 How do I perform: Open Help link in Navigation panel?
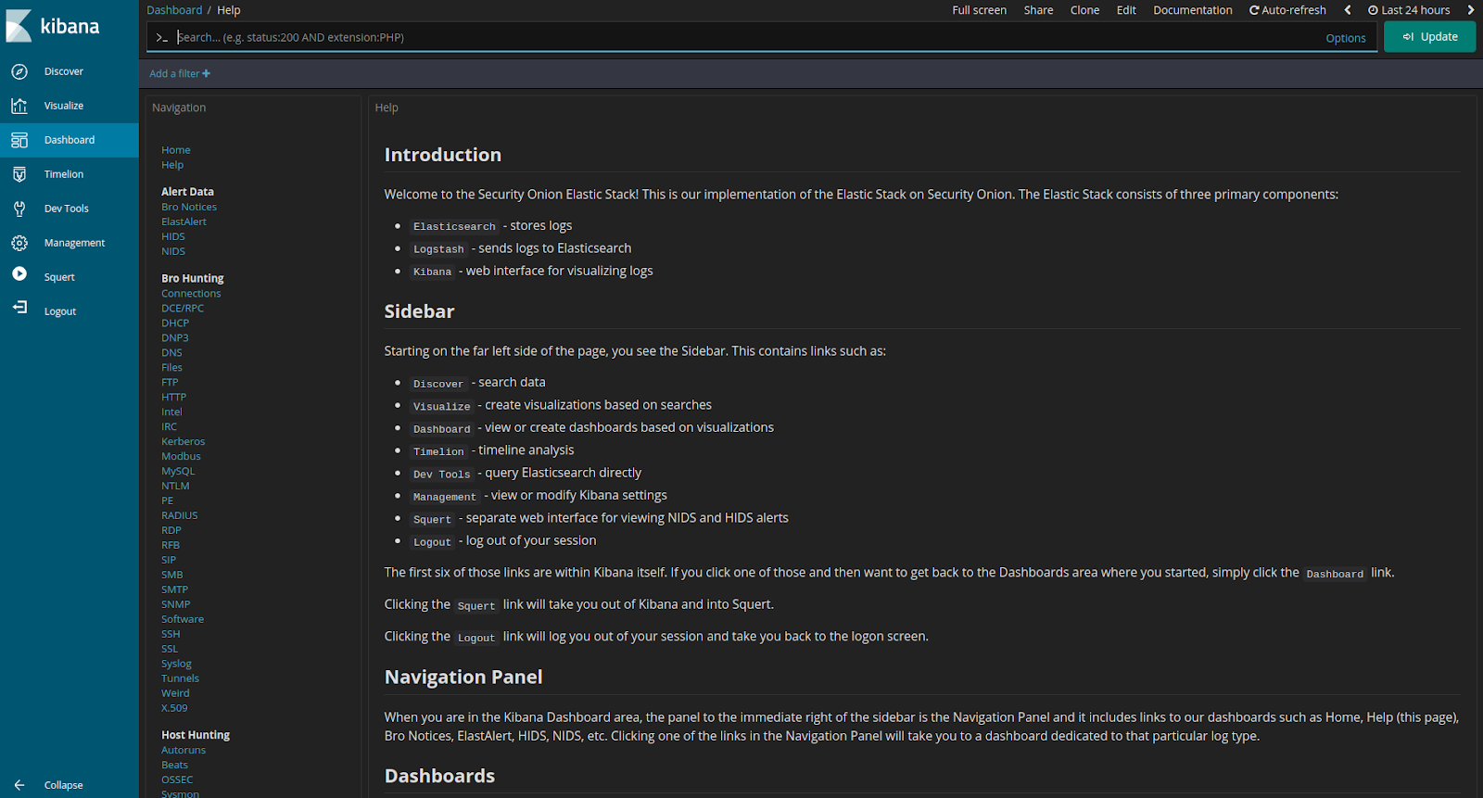(x=172, y=165)
